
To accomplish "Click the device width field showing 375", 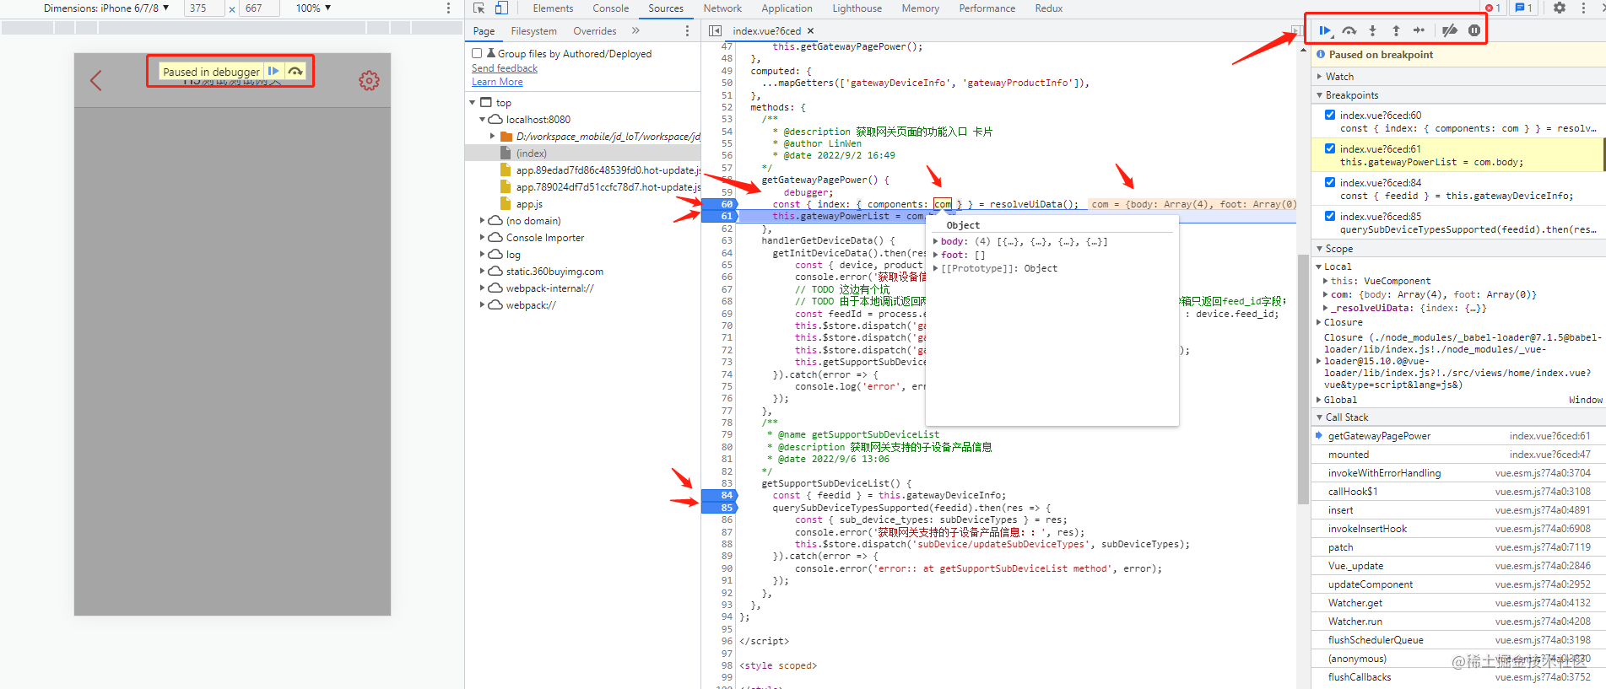I will coord(204,8).
